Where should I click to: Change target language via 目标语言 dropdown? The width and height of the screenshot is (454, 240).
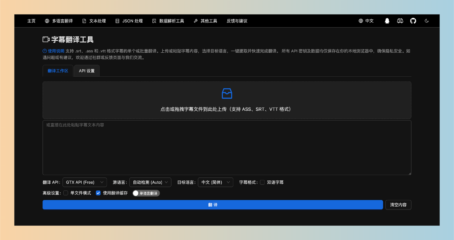tap(215, 182)
